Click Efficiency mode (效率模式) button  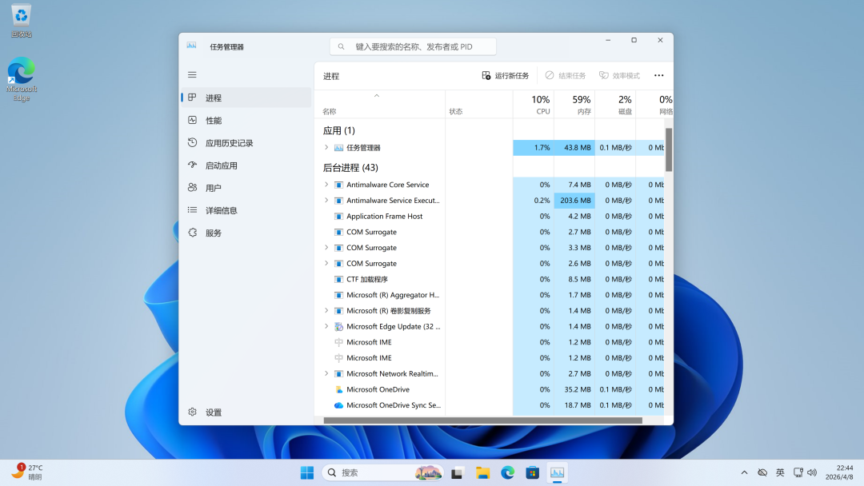pyautogui.click(x=619, y=75)
